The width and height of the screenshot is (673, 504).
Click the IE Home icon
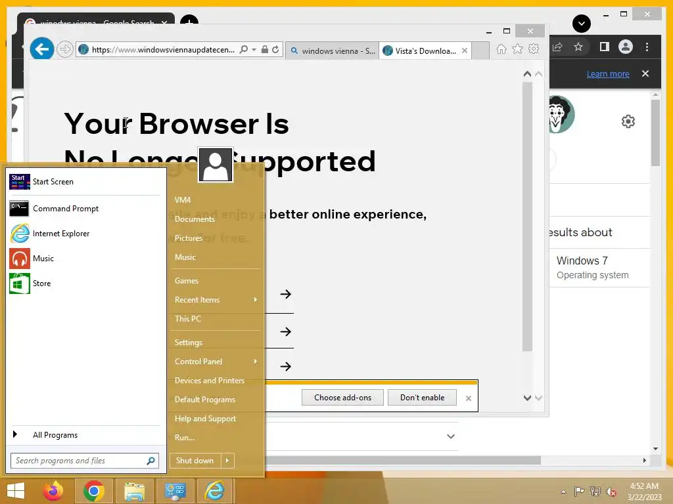(501, 49)
